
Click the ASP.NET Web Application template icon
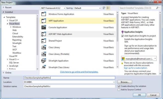click(44, 34)
